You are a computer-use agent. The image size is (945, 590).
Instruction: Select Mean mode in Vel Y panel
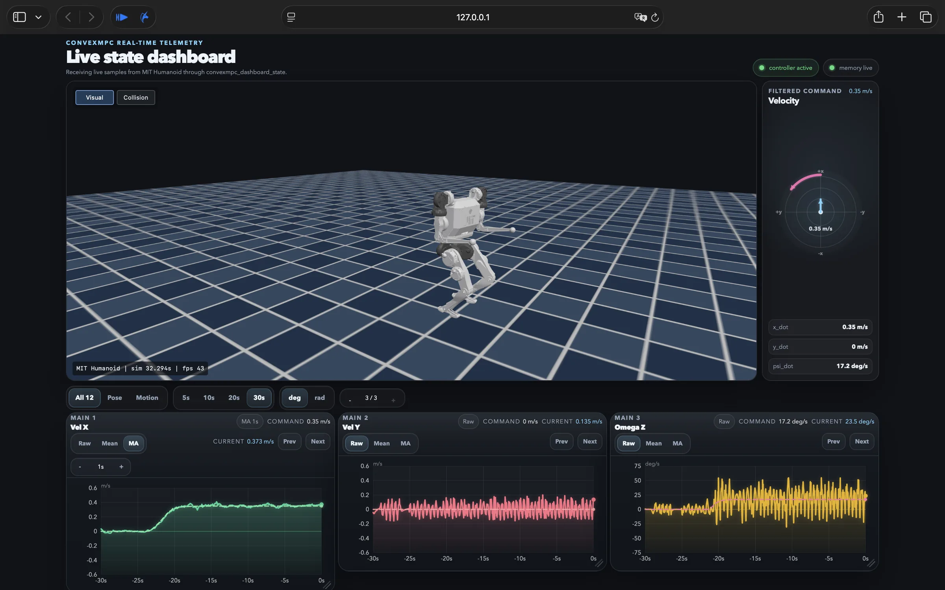[x=382, y=443]
